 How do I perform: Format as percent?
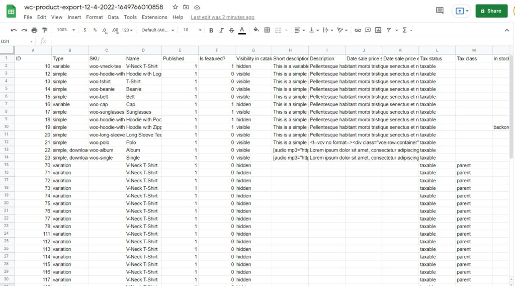coord(95,30)
